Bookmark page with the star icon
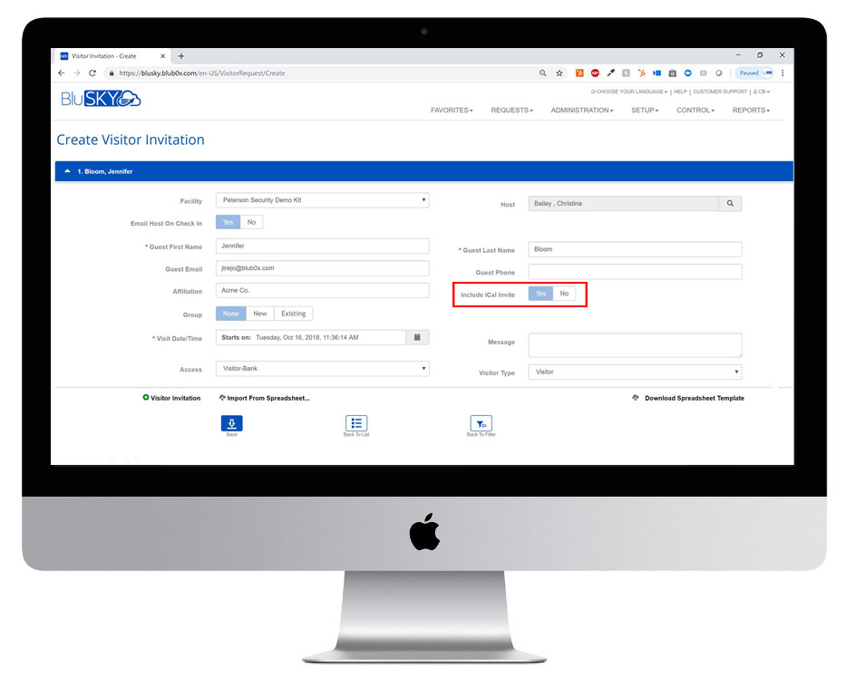 [559, 73]
